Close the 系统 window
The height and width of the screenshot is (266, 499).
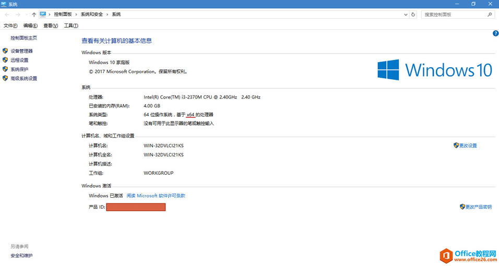490,4
